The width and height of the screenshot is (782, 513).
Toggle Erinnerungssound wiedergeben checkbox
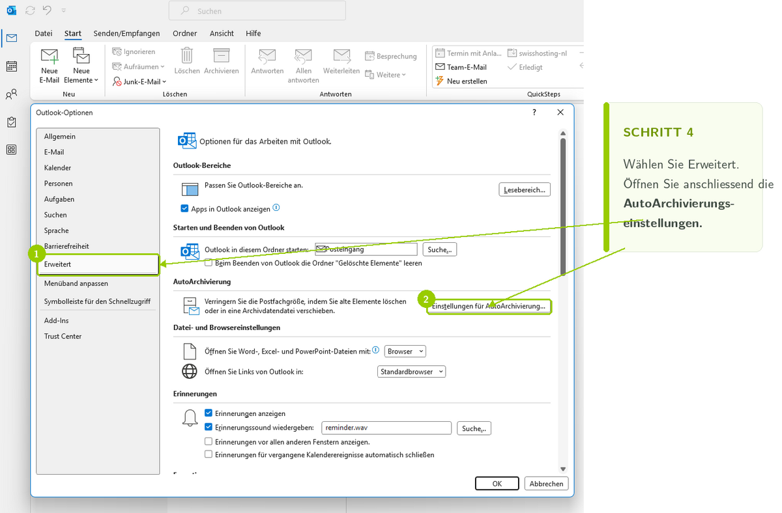[x=209, y=428]
